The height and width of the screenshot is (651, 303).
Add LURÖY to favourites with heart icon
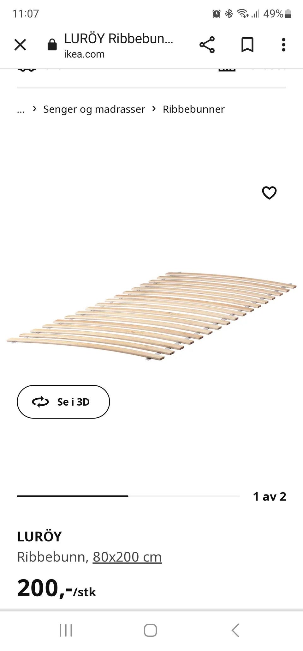pos(269,193)
